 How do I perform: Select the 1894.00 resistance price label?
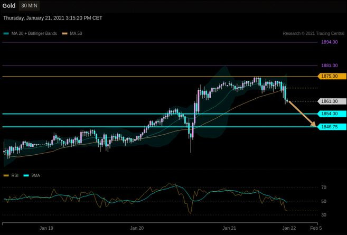pos(330,42)
